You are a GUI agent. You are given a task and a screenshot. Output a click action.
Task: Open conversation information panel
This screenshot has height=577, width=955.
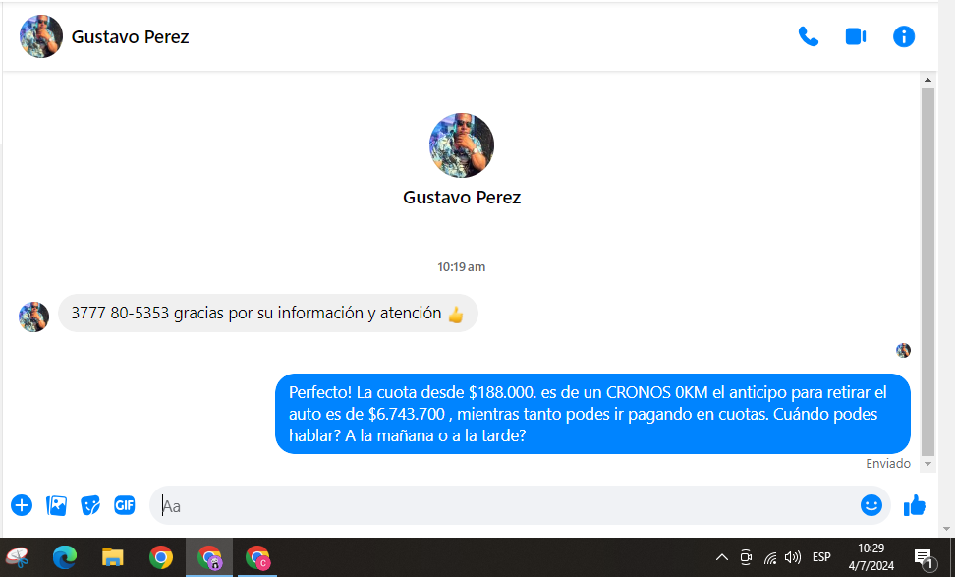(903, 37)
